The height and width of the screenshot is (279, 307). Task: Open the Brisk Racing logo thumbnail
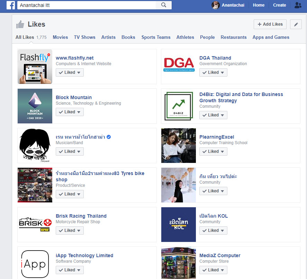[x=35, y=225]
